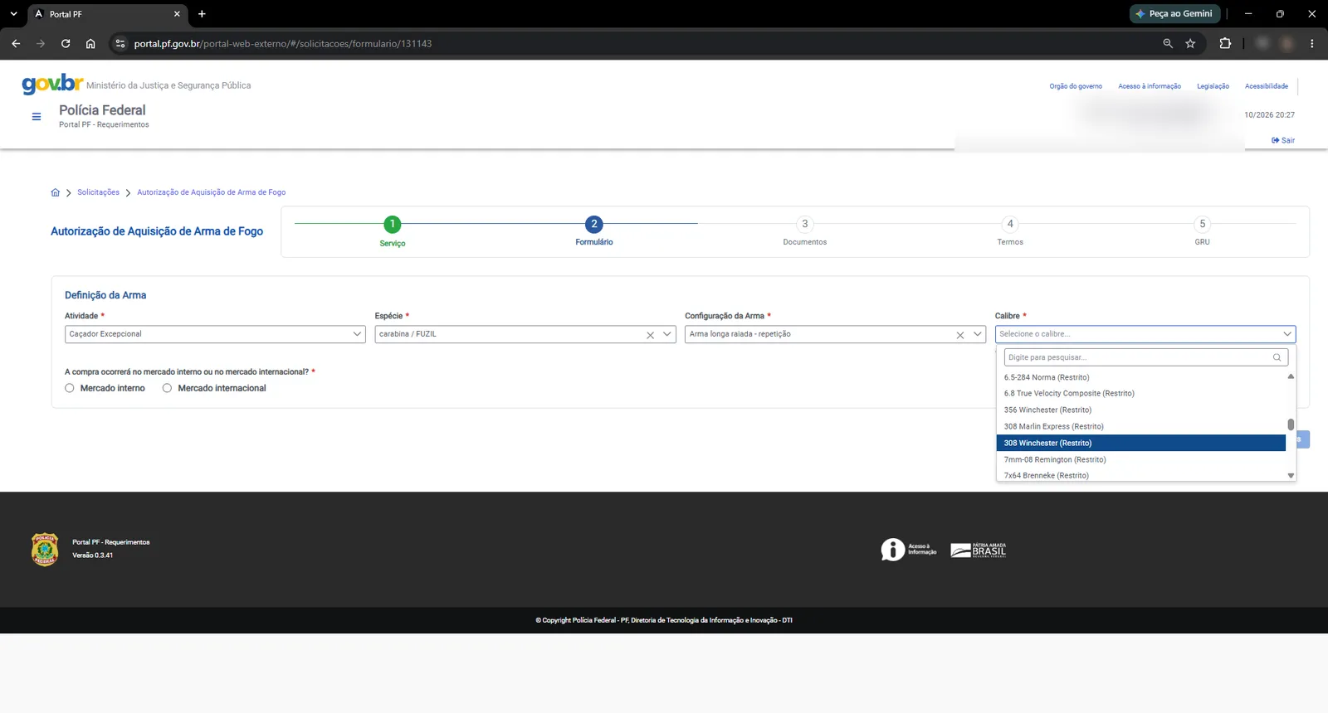Collapse the Calibre dropdown
The height and width of the screenshot is (713, 1328).
point(1287,334)
